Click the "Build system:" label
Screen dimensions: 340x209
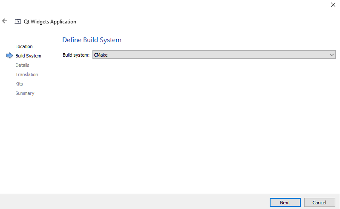pyautogui.click(x=76, y=55)
